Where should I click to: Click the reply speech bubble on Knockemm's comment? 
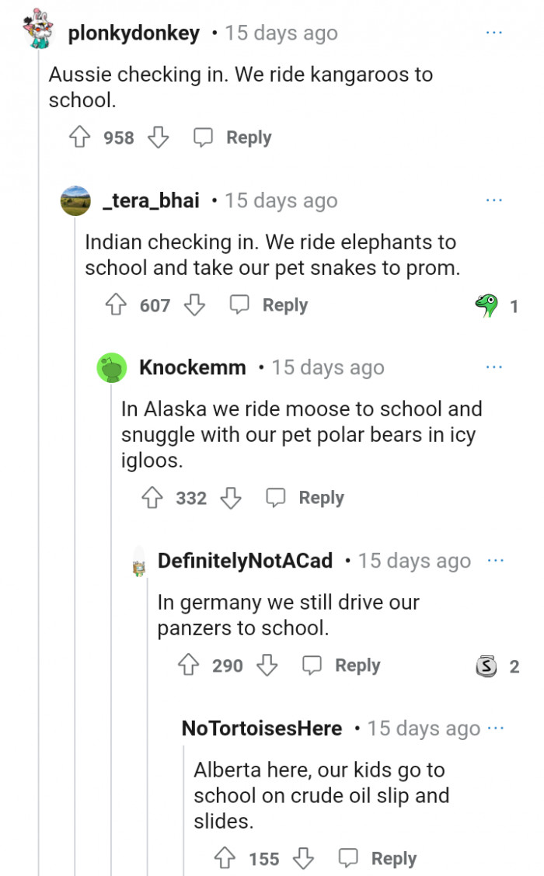tap(276, 497)
